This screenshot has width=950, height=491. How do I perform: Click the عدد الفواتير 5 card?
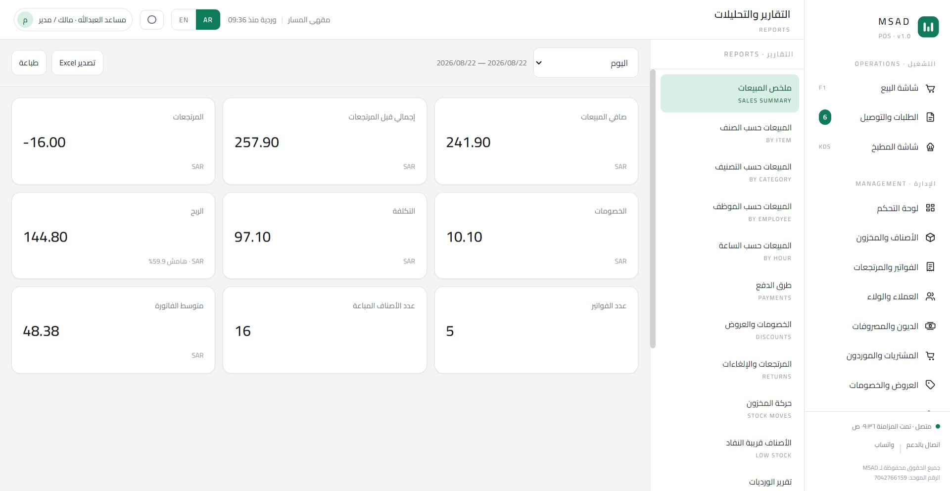536,330
